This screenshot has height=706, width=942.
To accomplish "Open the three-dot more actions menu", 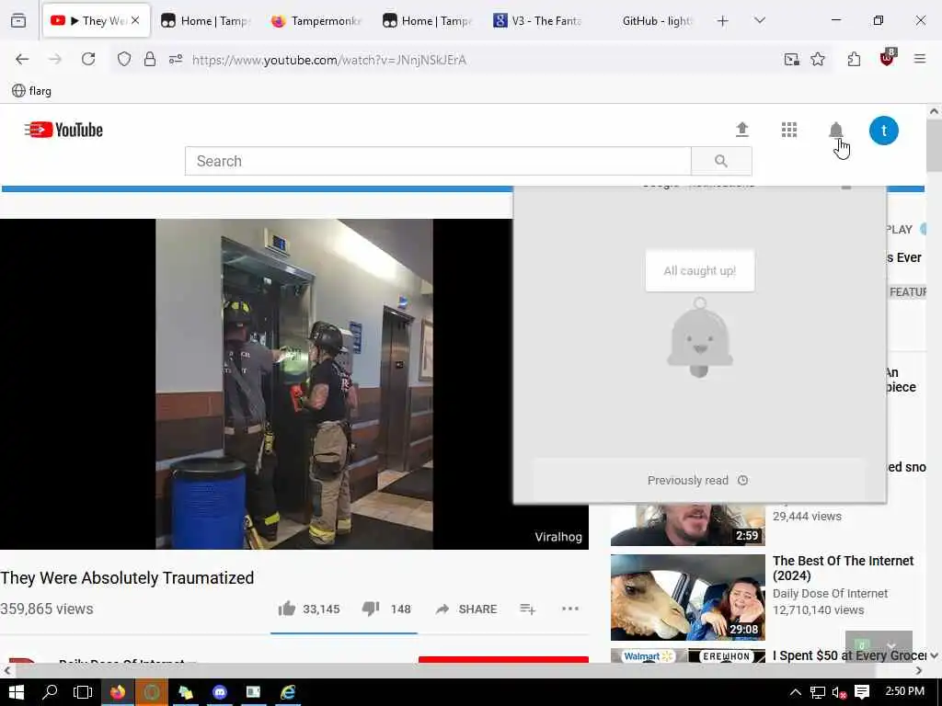I will click(570, 609).
